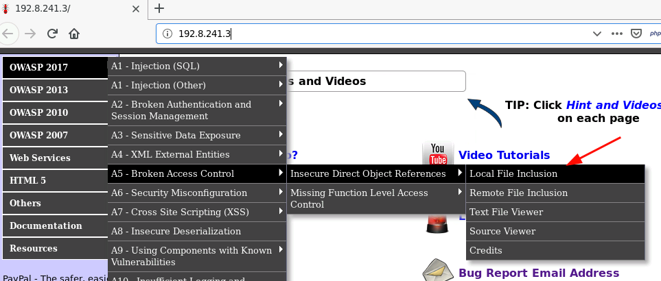Image resolution: width=661 pixels, height=281 pixels.
Task: Close the 192.8.241.3 tab
Action: coord(136,9)
